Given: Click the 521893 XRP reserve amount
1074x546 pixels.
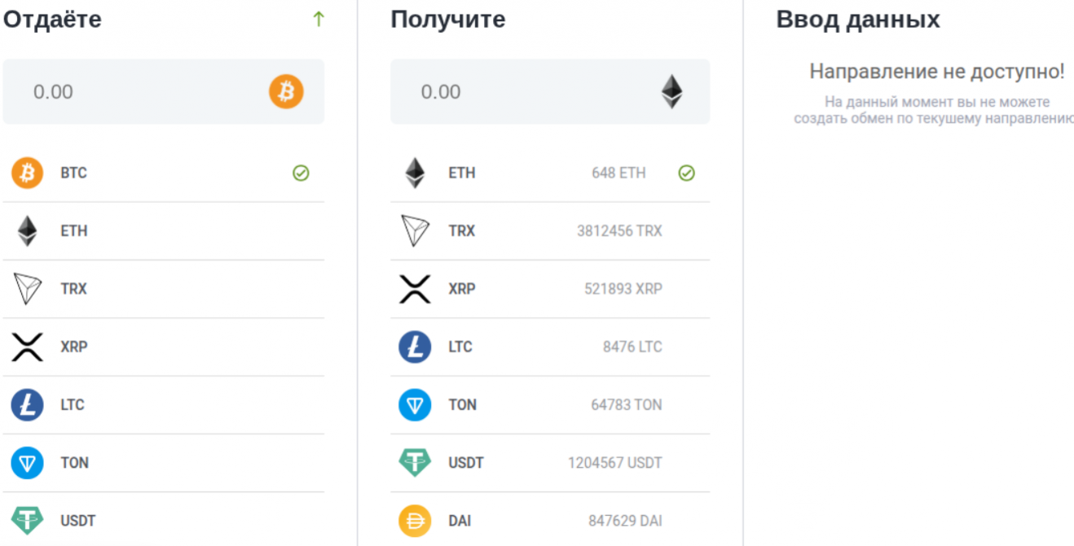Looking at the screenshot, I should (x=623, y=288).
